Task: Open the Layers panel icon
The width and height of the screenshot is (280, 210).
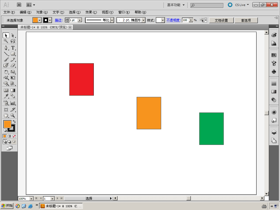Action: click(x=274, y=132)
